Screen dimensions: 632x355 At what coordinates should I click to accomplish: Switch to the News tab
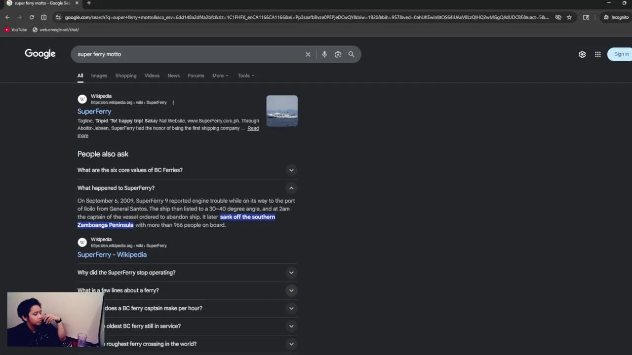tap(174, 75)
